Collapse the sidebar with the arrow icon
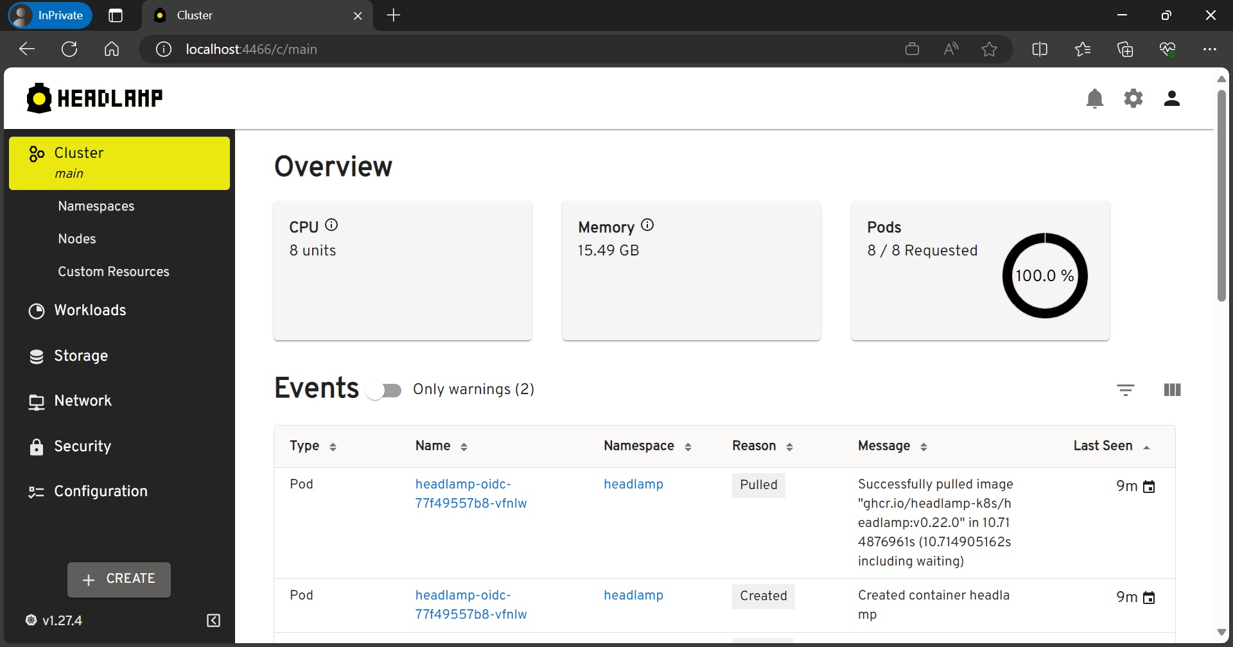 pos(214,620)
